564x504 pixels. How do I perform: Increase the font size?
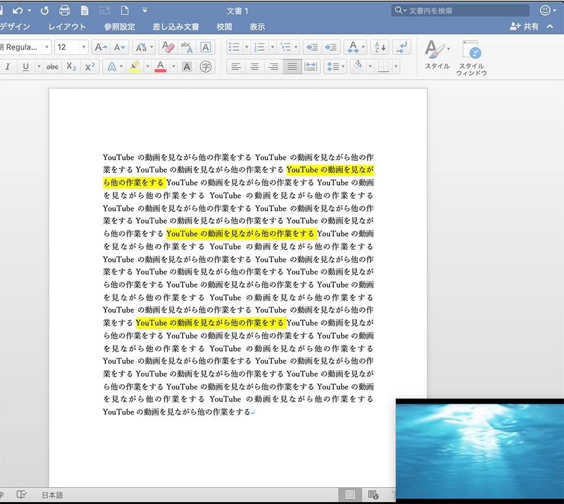point(101,47)
